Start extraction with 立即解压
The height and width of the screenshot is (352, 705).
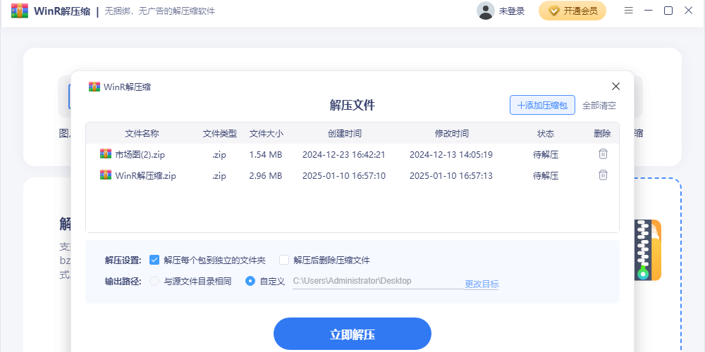click(x=352, y=334)
